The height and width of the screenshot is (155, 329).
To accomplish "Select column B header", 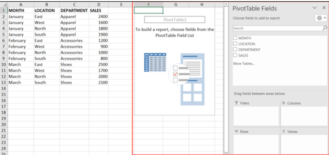I will 46,4.
